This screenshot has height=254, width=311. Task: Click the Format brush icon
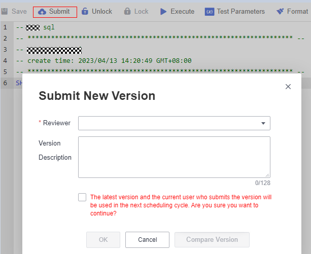coord(280,11)
